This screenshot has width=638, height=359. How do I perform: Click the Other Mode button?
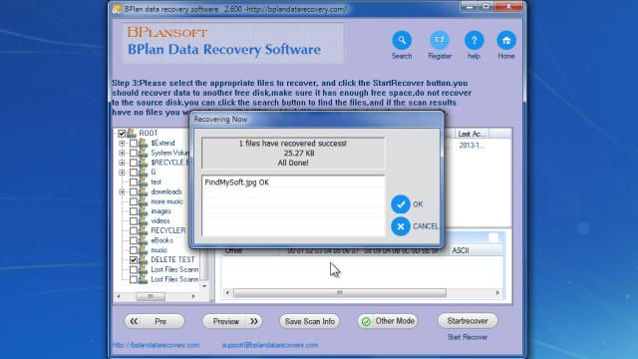(388, 321)
